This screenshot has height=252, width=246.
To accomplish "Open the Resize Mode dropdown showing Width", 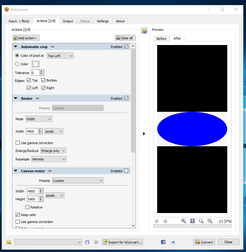I will pos(39,119).
